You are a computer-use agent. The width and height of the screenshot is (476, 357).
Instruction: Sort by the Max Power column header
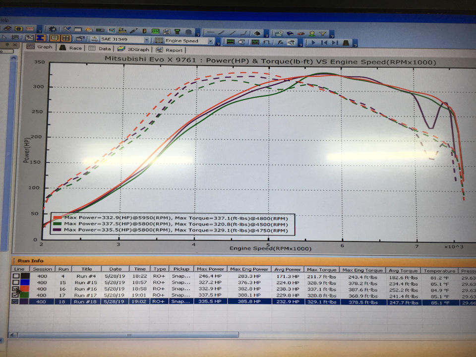click(x=210, y=269)
